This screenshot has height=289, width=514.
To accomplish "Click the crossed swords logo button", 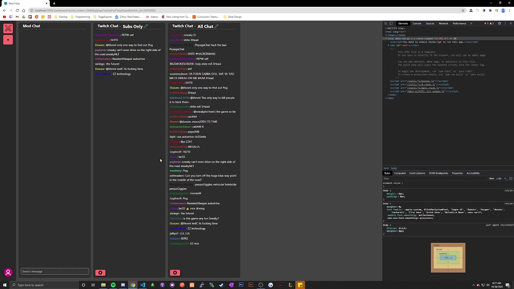I will (8, 28).
